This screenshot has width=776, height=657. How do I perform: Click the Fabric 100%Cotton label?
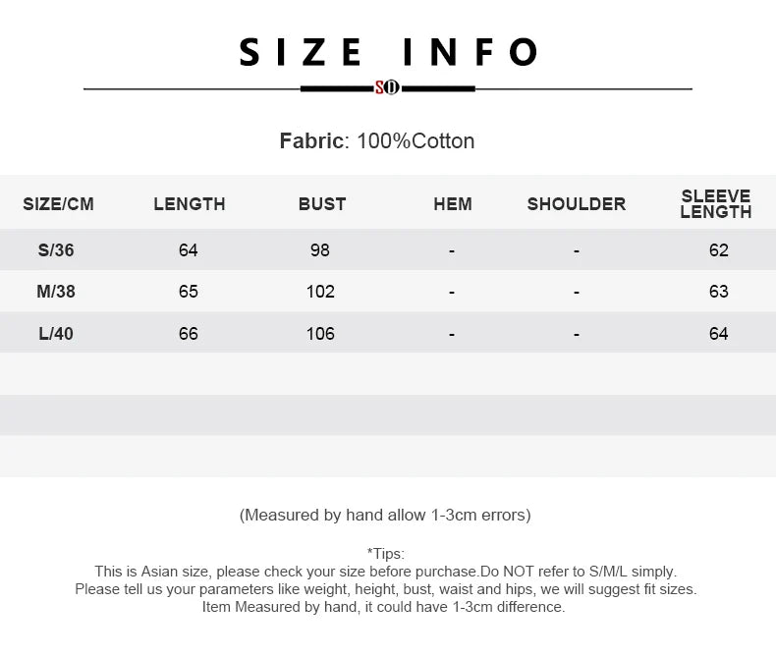click(x=377, y=141)
